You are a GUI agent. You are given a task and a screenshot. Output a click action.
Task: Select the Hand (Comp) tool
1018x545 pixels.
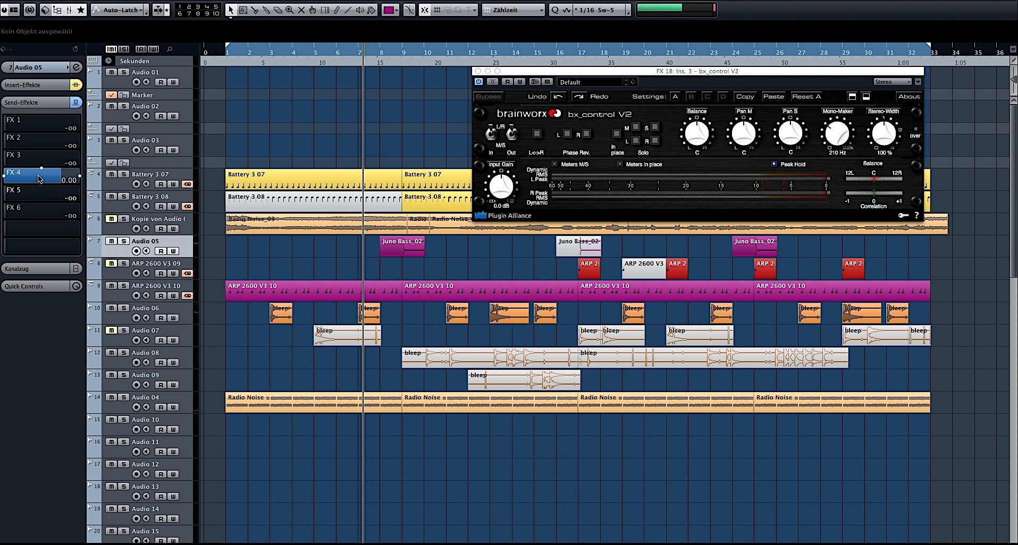point(313,10)
